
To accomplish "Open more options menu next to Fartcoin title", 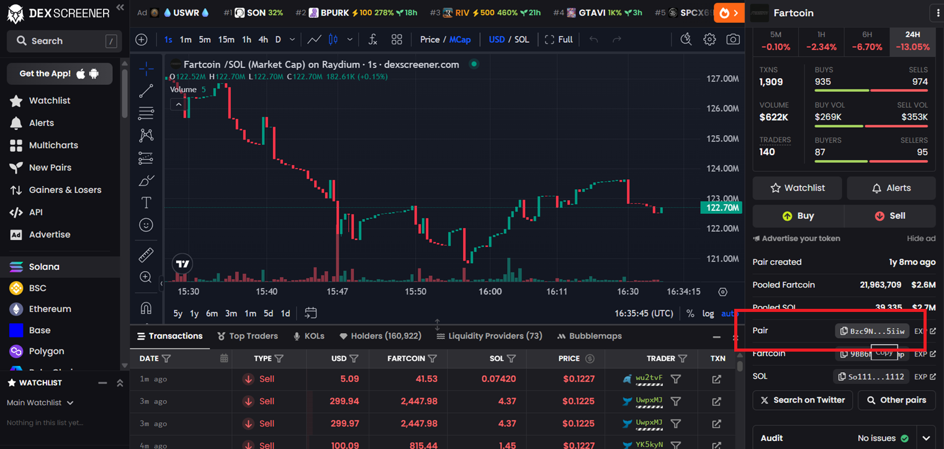I will 937,13.
